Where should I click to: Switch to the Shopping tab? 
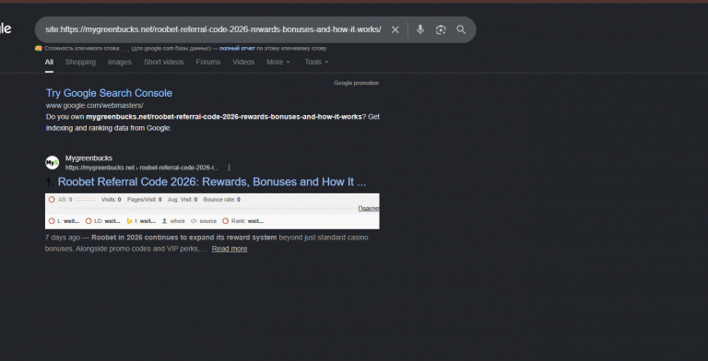[80, 63]
